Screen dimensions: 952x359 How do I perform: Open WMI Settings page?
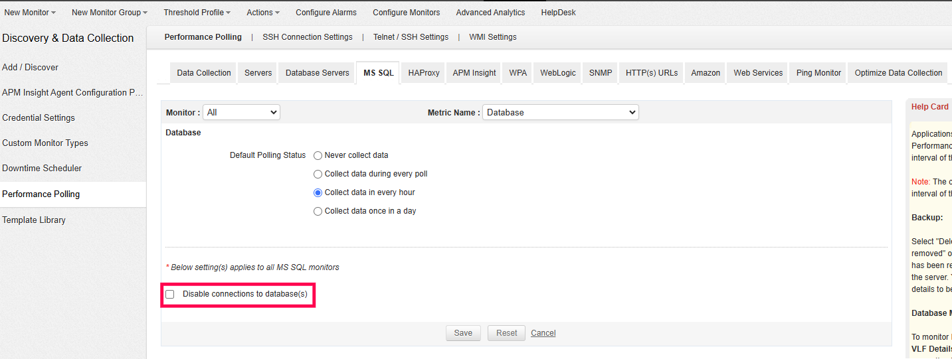(x=492, y=37)
